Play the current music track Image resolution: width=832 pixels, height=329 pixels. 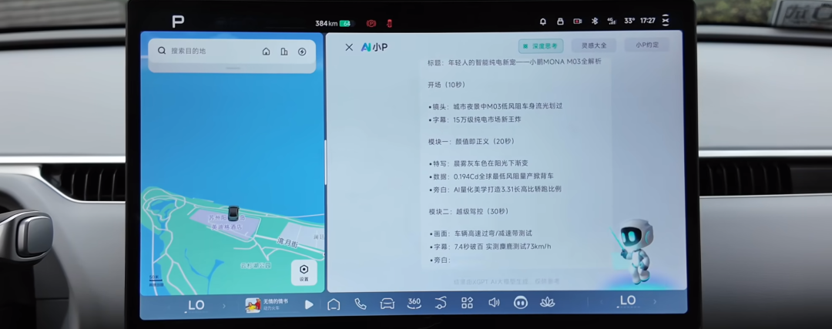[x=309, y=305]
